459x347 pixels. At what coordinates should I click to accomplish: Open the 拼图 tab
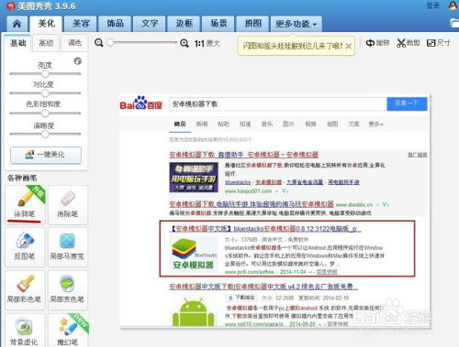point(253,24)
